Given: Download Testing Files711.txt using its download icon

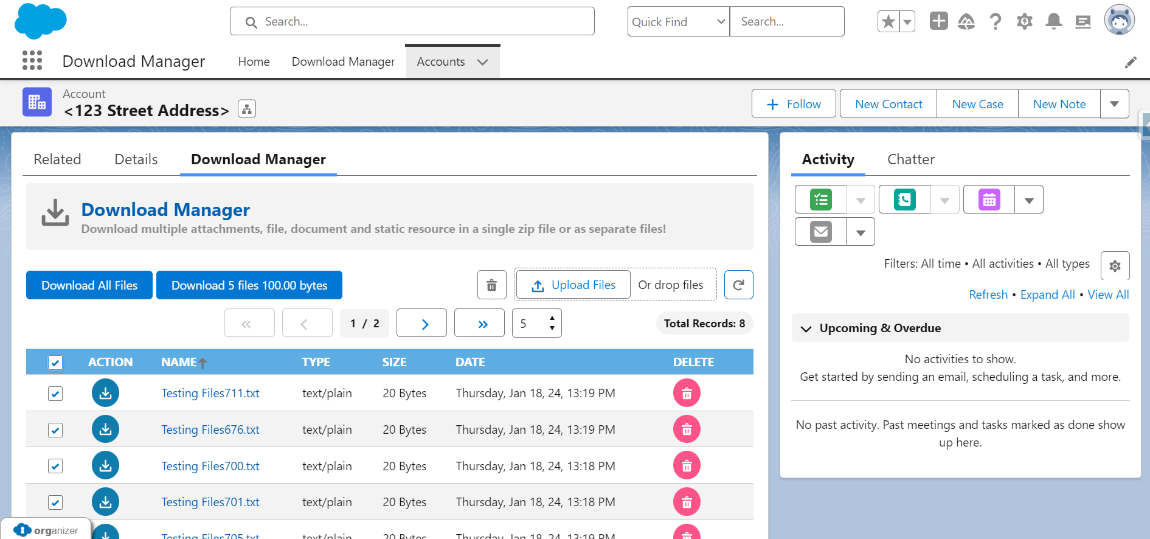Looking at the screenshot, I should click(105, 393).
